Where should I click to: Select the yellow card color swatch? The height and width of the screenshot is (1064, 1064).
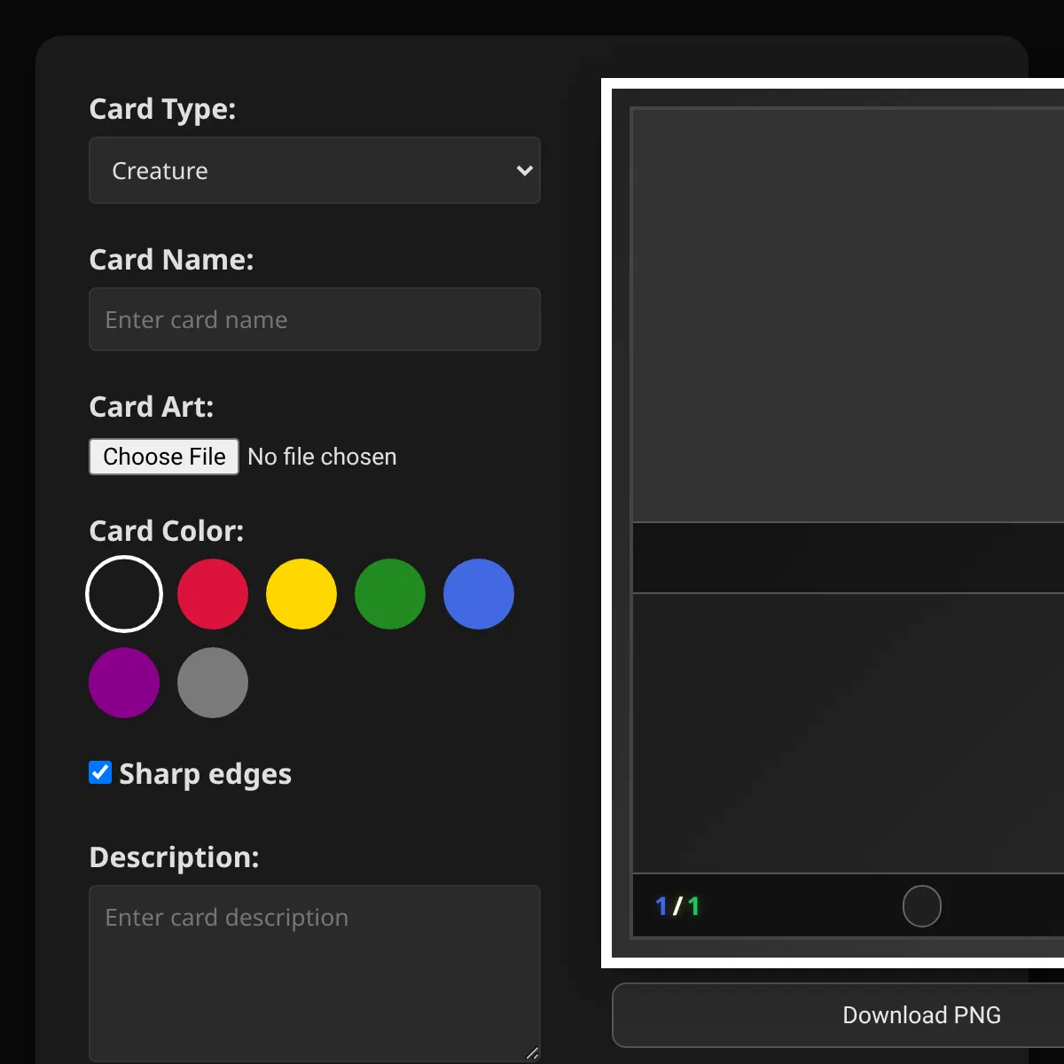301,594
